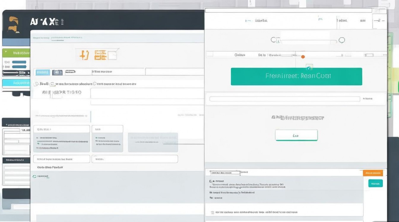
Task: Click the green refresh icon at lower left
Action: pos(34,176)
